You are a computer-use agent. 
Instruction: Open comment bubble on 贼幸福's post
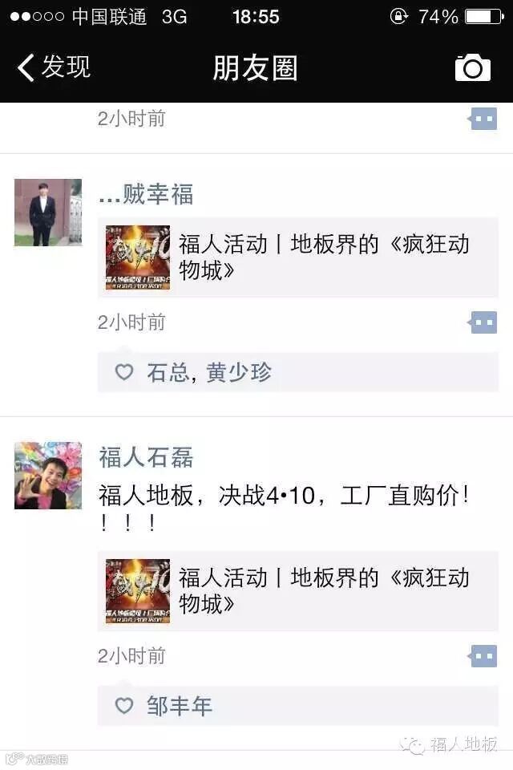482,322
